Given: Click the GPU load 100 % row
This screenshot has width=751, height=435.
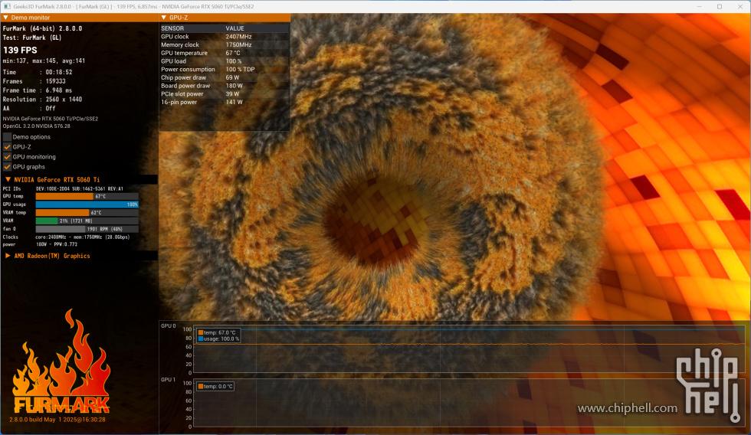Looking at the screenshot, I should (x=225, y=61).
